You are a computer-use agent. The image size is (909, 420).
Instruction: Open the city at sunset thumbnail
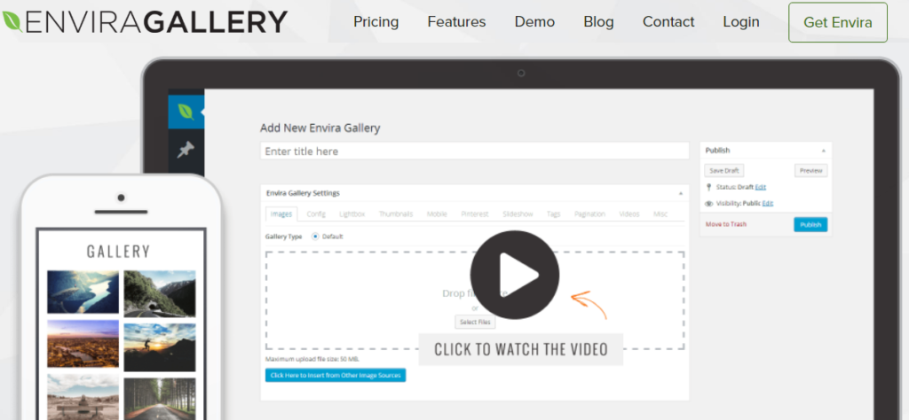[x=83, y=344]
